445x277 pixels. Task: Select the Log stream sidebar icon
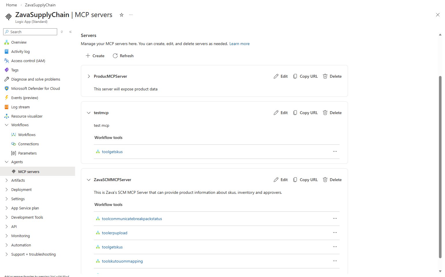pyautogui.click(x=6, y=107)
